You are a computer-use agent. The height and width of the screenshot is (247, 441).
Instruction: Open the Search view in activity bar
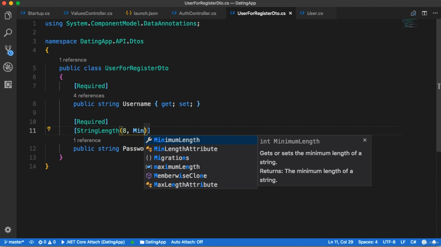click(x=8, y=33)
